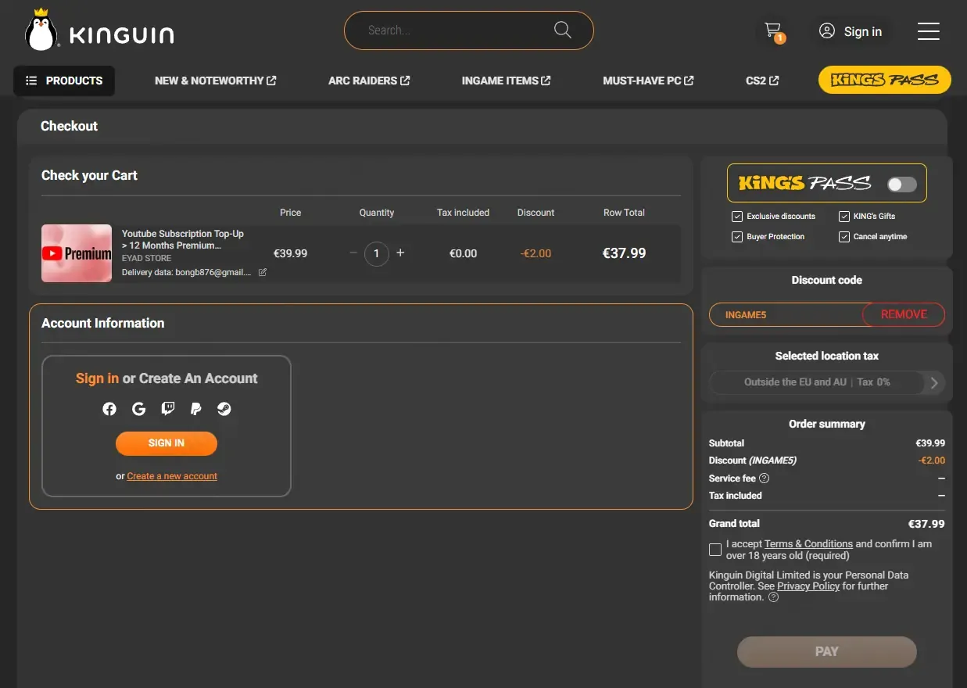Click the Personal Data Controller info icon

click(x=773, y=597)
